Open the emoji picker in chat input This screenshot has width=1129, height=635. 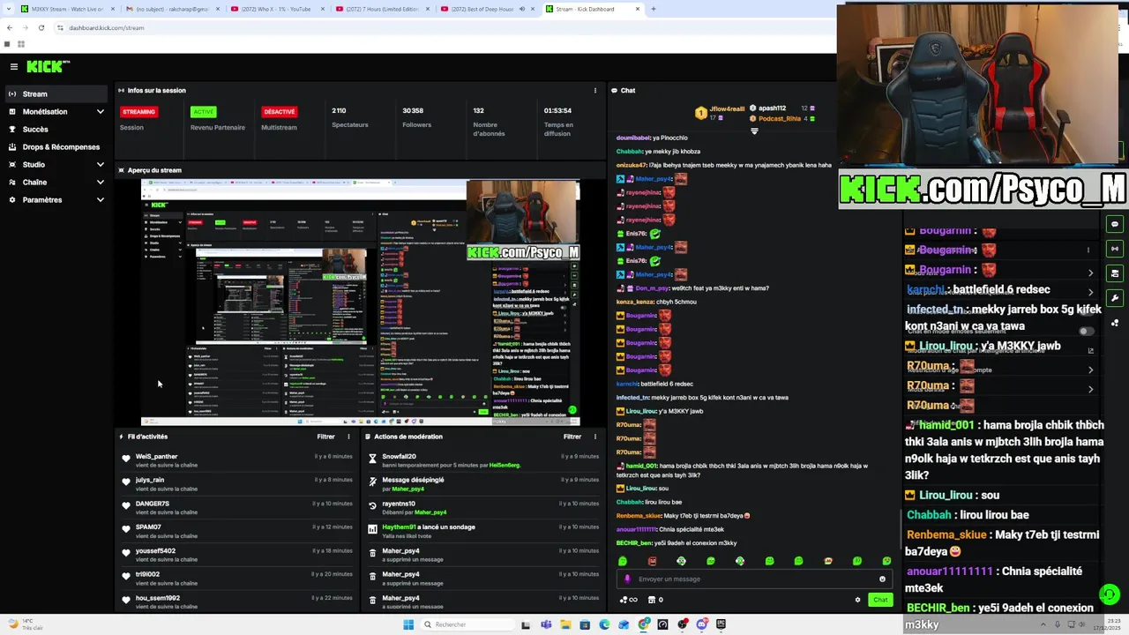tap(882, 579)
